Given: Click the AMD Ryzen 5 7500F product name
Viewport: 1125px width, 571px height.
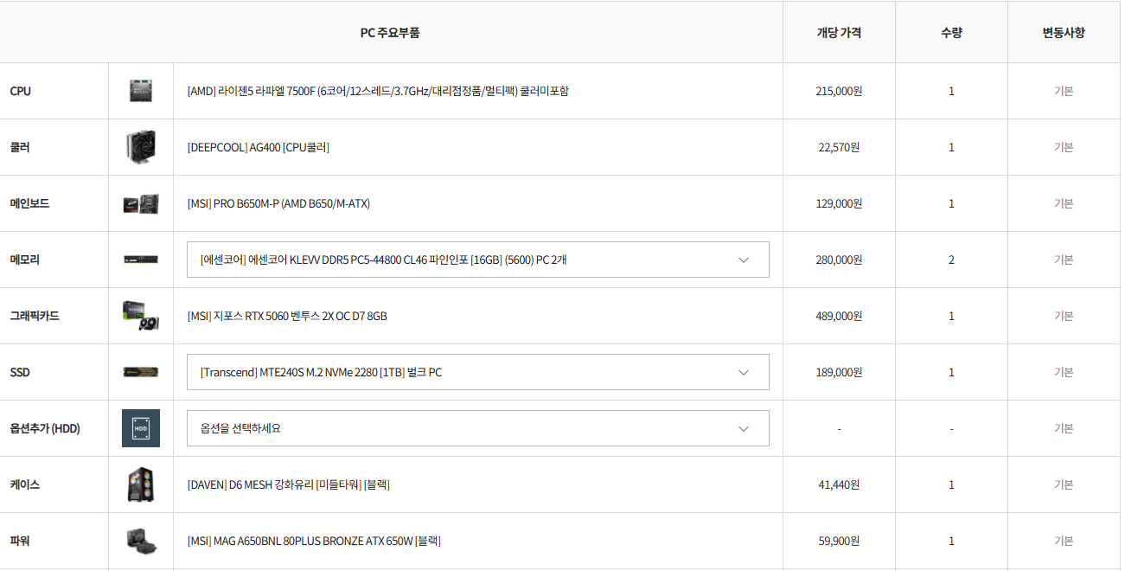Looking at the screenshot, I should click(378, 91).
